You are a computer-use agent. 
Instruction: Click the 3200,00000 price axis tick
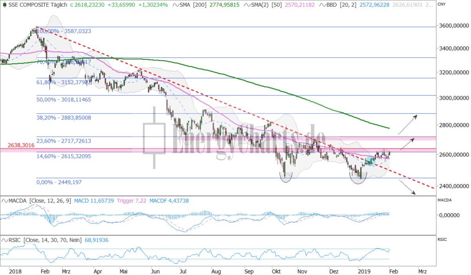tap(454, 73)
